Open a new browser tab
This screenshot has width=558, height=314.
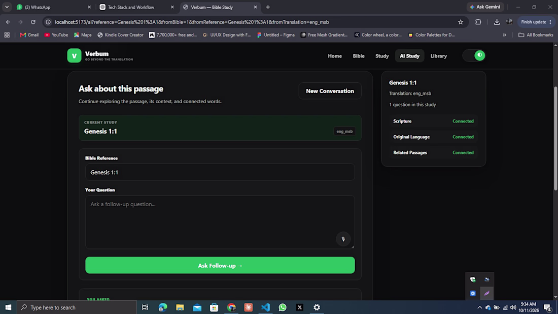point(268,7)
